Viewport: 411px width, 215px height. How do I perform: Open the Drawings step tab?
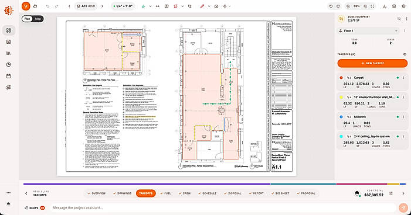coord(123,193)
